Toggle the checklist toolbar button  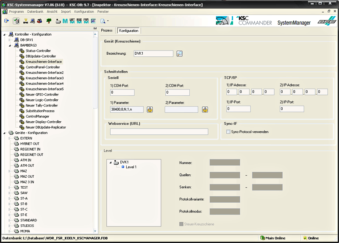(x=16, y=20)
